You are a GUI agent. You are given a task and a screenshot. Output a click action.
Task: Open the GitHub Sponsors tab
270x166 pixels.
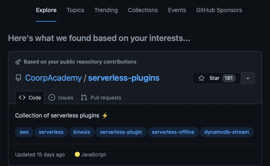pyautogui.click(x=219, y=10)
